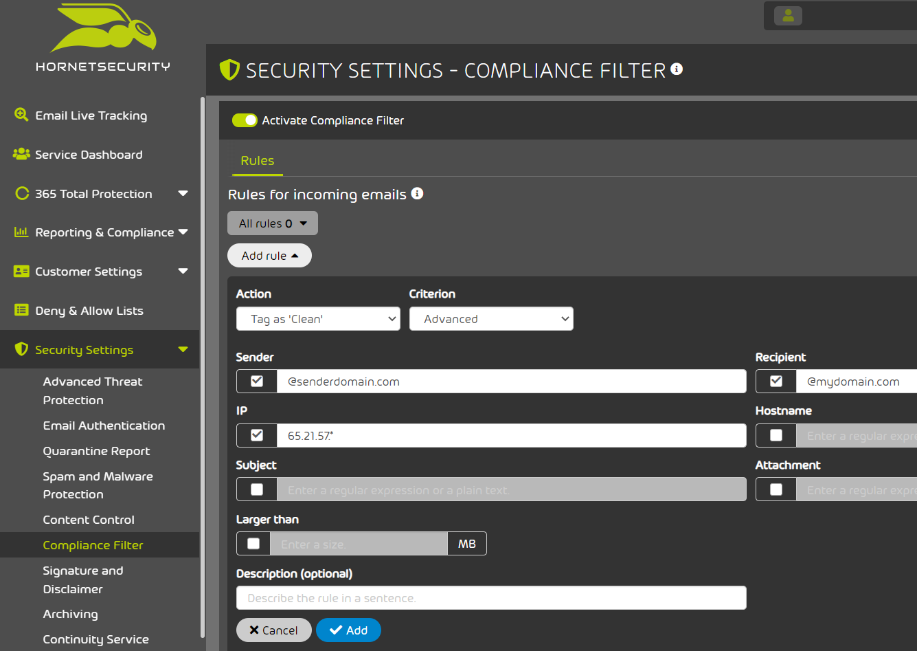Click the Recipient field with @mydomain.com

pos(856,382)
